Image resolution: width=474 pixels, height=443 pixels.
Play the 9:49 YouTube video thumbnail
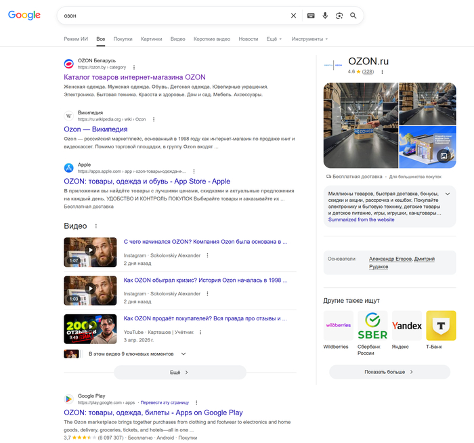pos(90,329)
